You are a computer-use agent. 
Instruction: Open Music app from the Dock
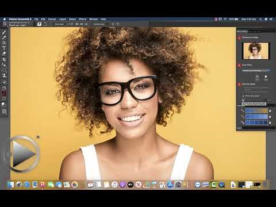114,185
